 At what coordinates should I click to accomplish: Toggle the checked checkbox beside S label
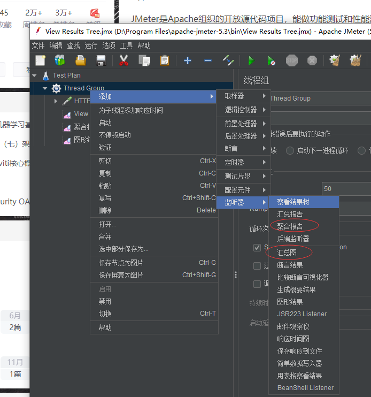tap(257, 248)
